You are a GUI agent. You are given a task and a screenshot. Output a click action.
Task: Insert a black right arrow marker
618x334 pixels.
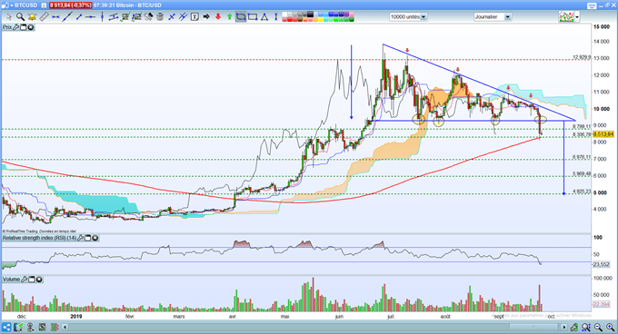pyautogui.click(x=206, y=17)
